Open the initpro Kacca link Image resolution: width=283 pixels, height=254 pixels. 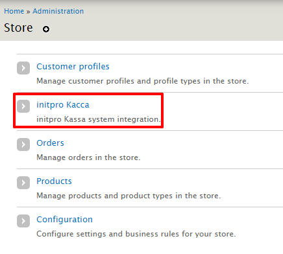[63, 105]
